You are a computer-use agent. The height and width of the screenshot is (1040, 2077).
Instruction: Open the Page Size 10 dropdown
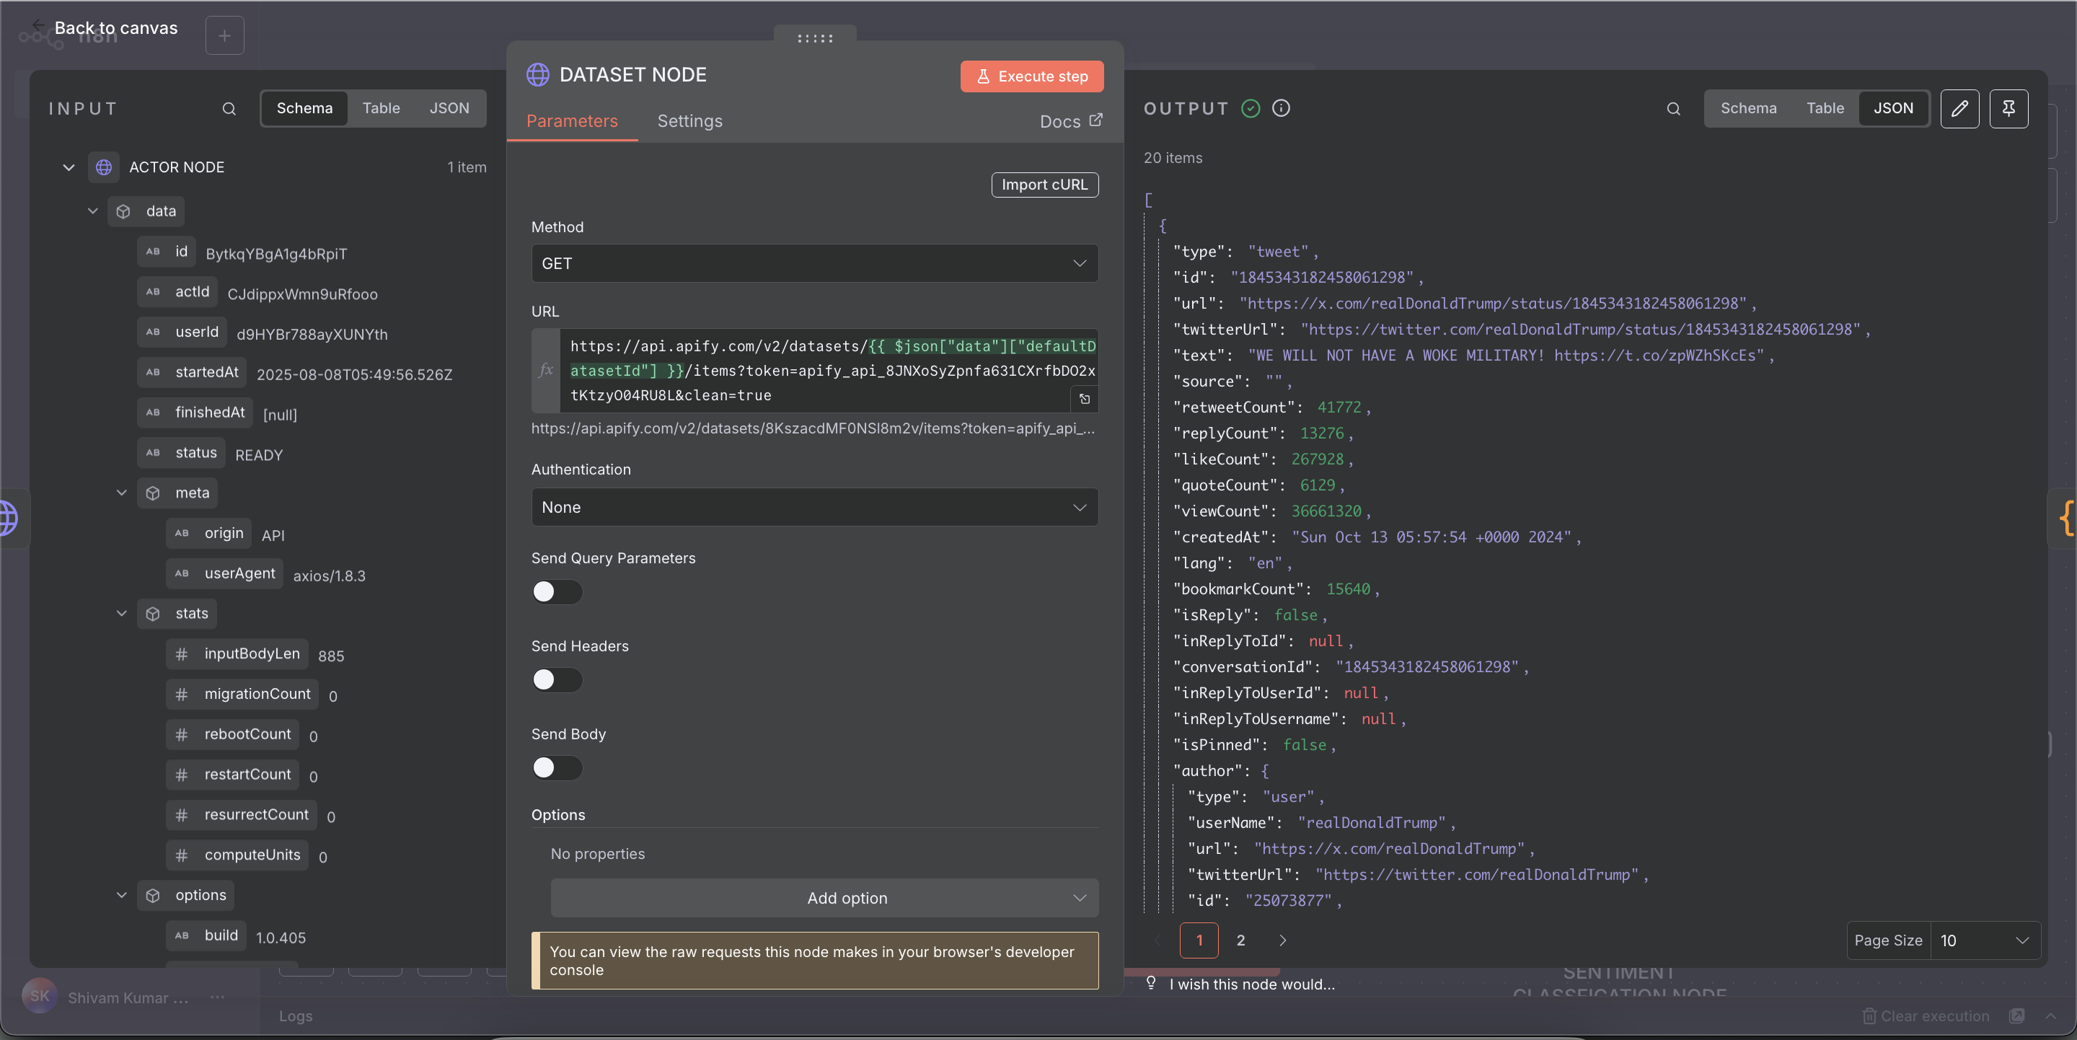(x=1984, y=940)
